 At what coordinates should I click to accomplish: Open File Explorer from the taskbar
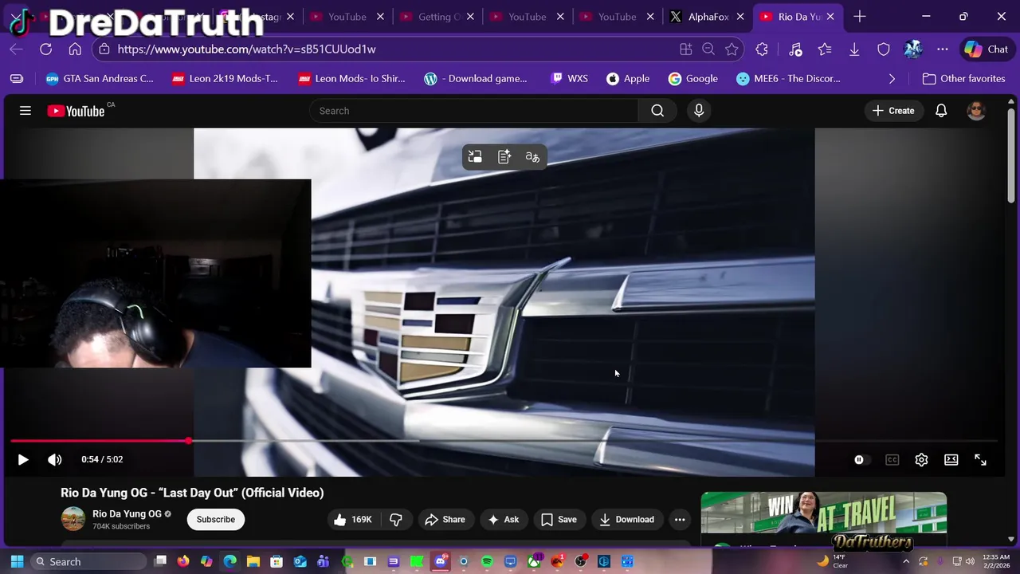[253, 562]
